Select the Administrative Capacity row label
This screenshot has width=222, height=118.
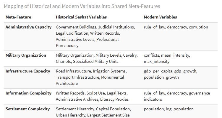(28, 27)
